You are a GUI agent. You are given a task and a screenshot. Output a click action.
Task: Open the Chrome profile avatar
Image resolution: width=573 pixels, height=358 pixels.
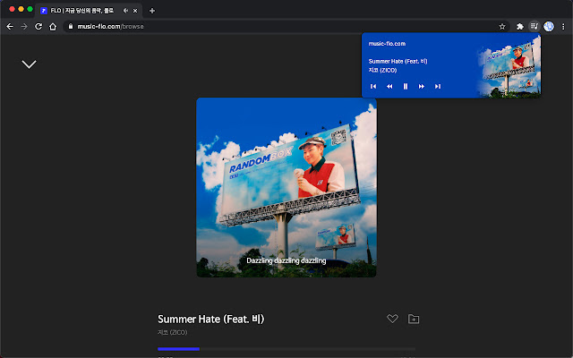pyautogui.click(x=549, y=26)
